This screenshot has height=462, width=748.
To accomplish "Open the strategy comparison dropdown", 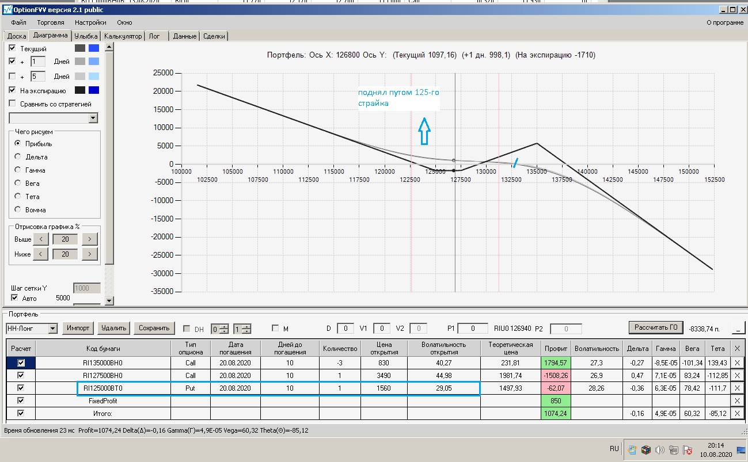I will [93, 118].
